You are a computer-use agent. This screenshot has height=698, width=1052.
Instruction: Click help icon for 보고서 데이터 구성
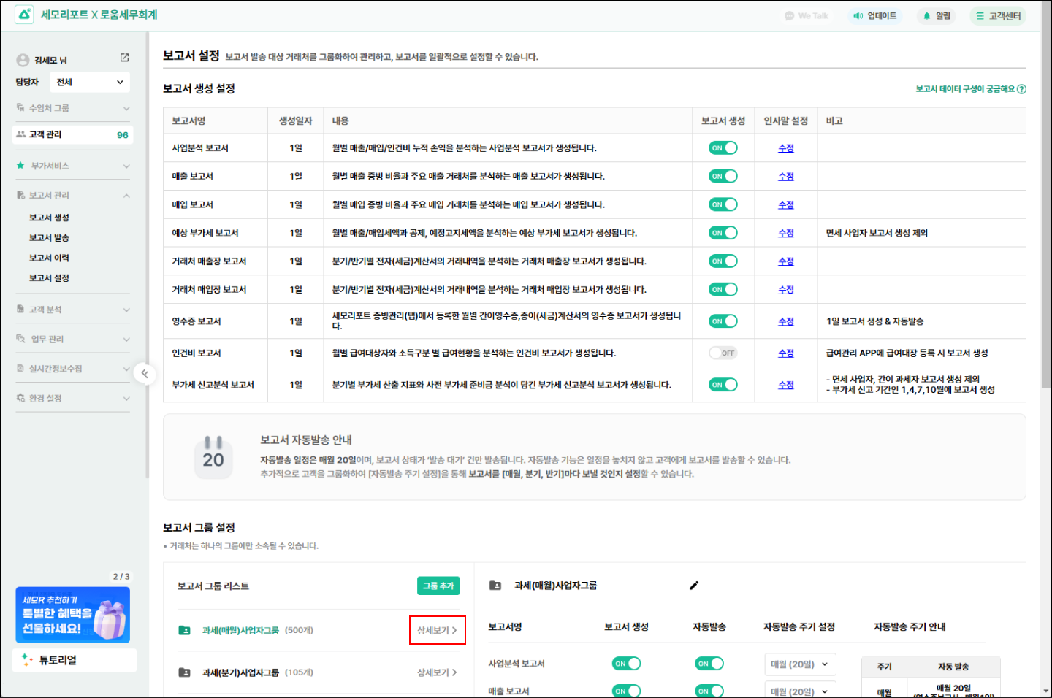pos(1021,89)
